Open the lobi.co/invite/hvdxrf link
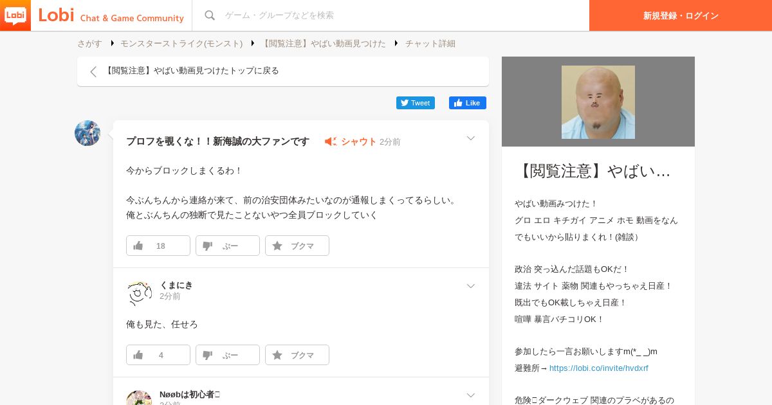This screenshot has height=405, width=772. tap(599, 368)
